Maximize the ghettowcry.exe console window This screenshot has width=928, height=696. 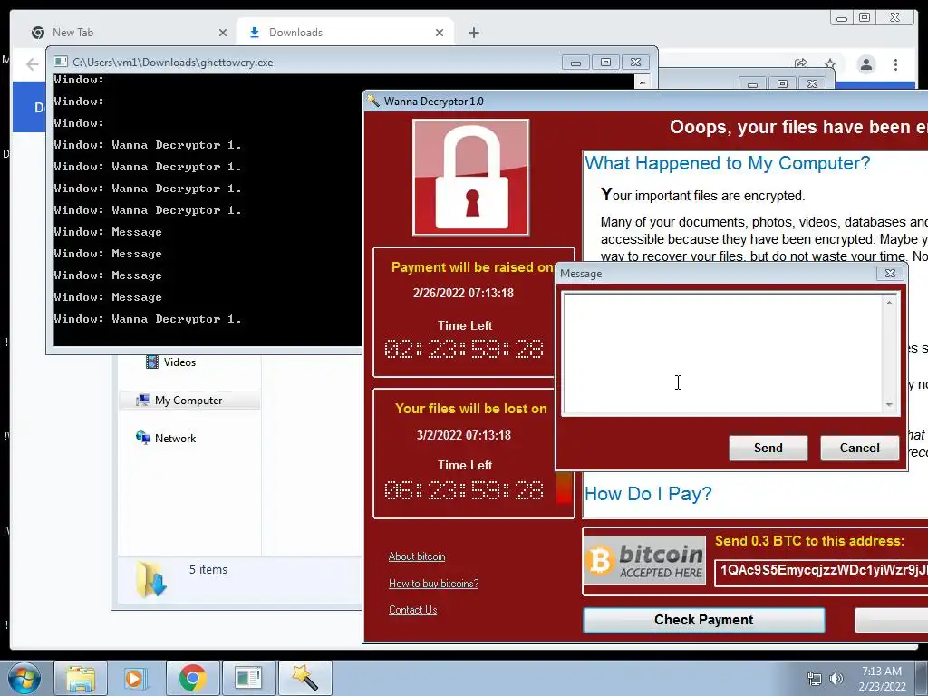pos(605,63)
